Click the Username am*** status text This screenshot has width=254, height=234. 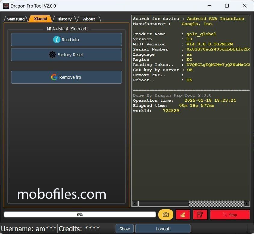[x=29, y=229]
